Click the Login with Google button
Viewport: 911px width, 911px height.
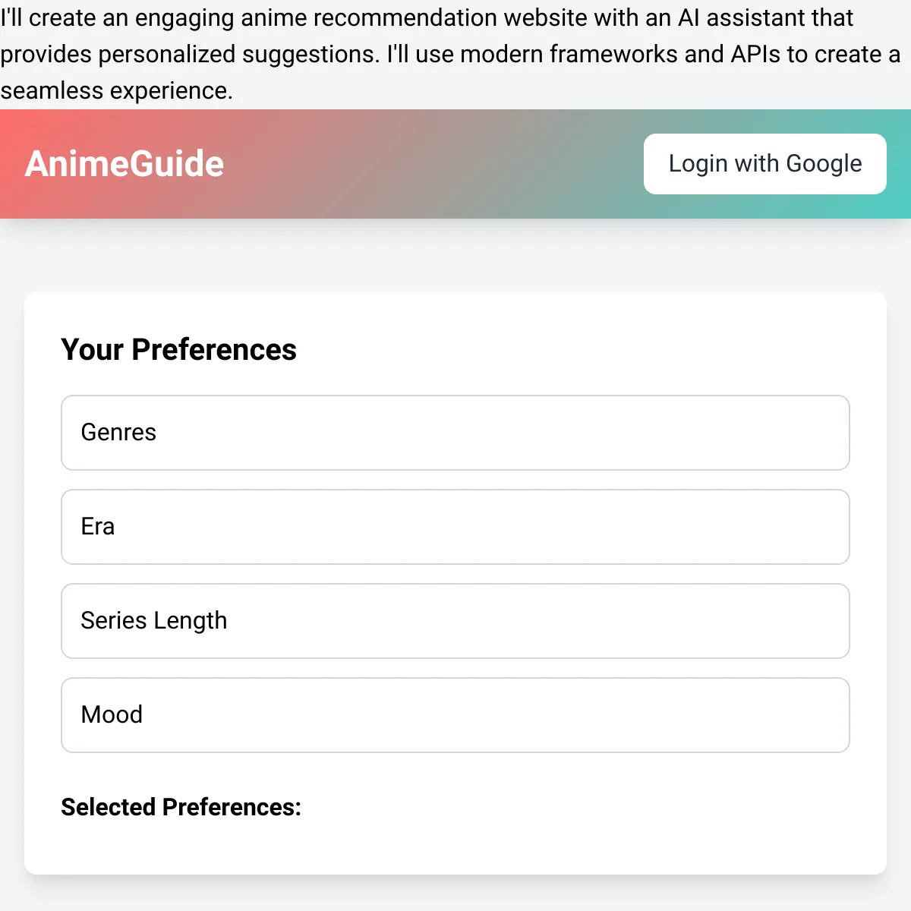click(x=765, y=164)
